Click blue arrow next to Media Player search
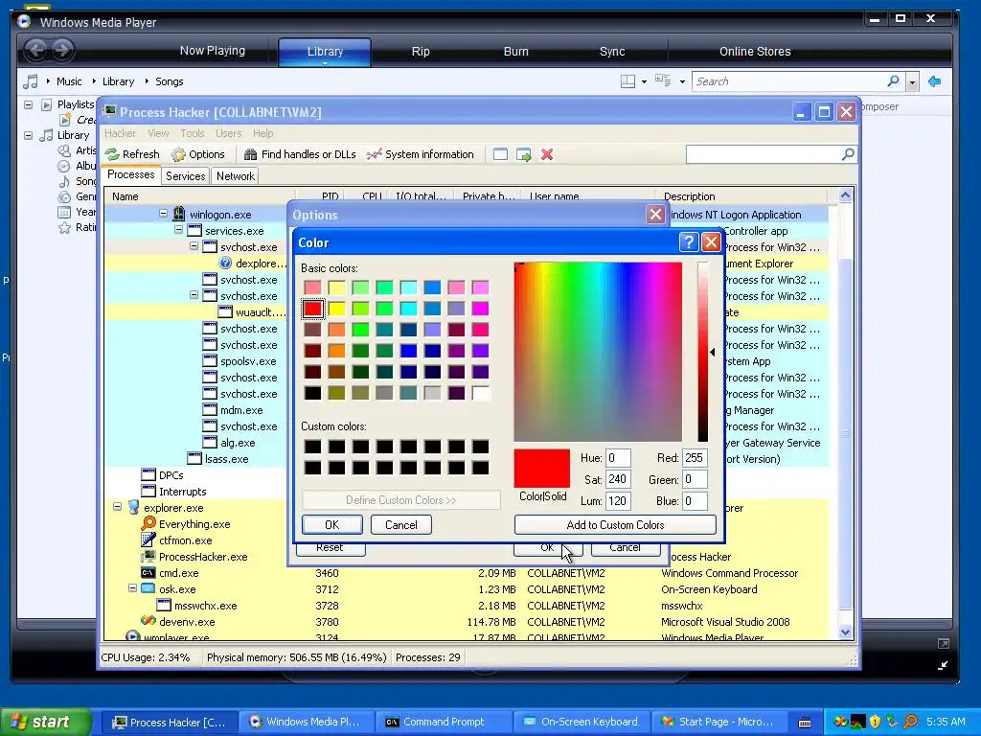The image size is (981, 736). point(935,81)
